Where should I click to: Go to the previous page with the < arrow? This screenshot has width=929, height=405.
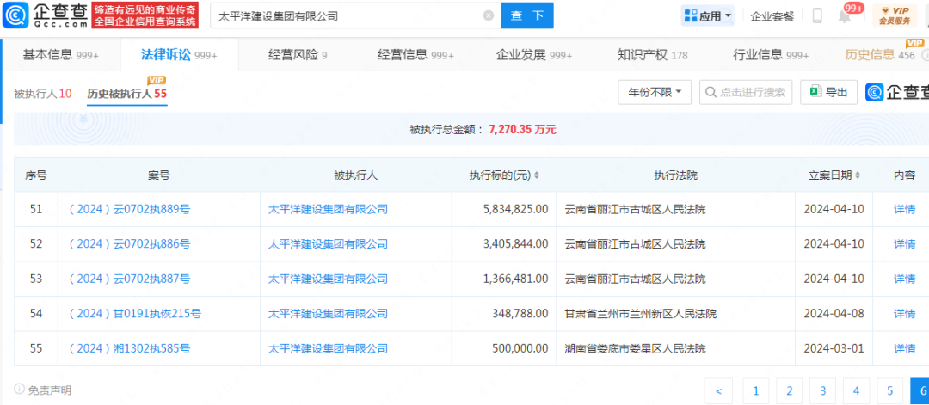point(718,390)
